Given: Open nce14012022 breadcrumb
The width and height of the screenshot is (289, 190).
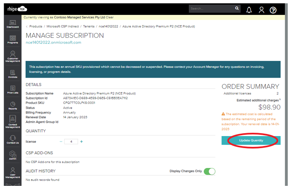Looking at the screenshot, I should (x=108, y=27).
